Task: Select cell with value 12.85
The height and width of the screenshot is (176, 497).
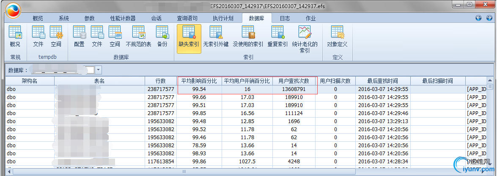Action: tap(247, 121)
